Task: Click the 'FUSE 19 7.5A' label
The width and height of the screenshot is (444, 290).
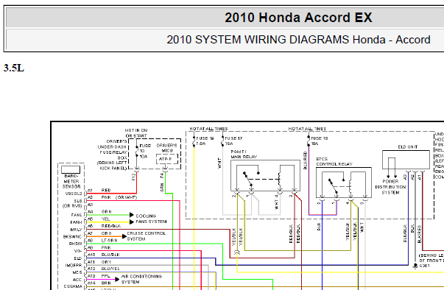Action: (205, 141)
